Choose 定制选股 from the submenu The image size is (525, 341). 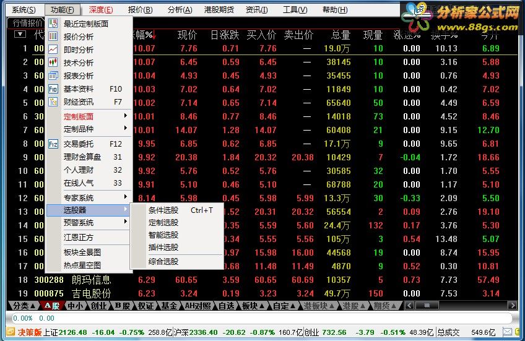point(177,223)
